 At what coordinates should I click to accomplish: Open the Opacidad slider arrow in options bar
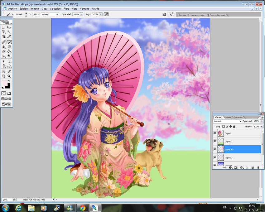[x=81, y=15]
